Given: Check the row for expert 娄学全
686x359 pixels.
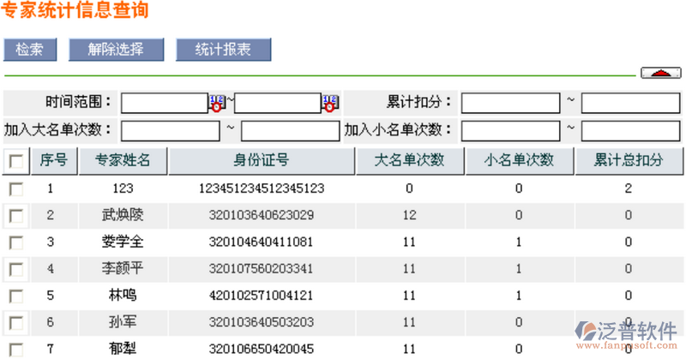Looking at the screenshot, I should click(x=15, y=242).
